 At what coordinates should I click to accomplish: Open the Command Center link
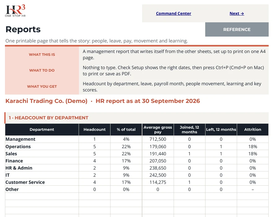click(x=173, y=13)
